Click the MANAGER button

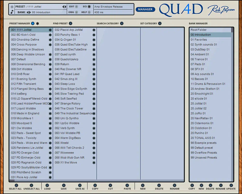(145, 9)
